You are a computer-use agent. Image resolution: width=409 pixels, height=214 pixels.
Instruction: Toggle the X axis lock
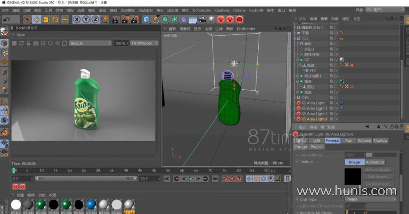point(77,20)
